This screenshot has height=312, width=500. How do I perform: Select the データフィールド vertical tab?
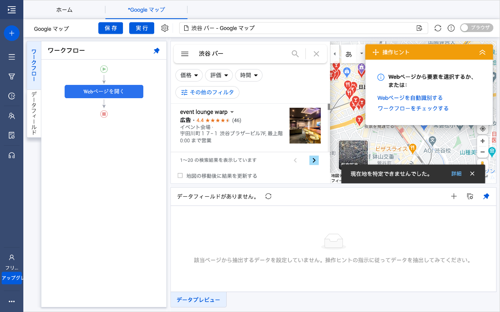tap(34, 113)
